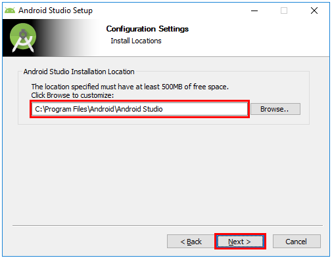Viewport: 332px width, 258px height.
Task: Click the 'C:\Program Files\Android\Android Studio' path text
Action: point(99,109)
